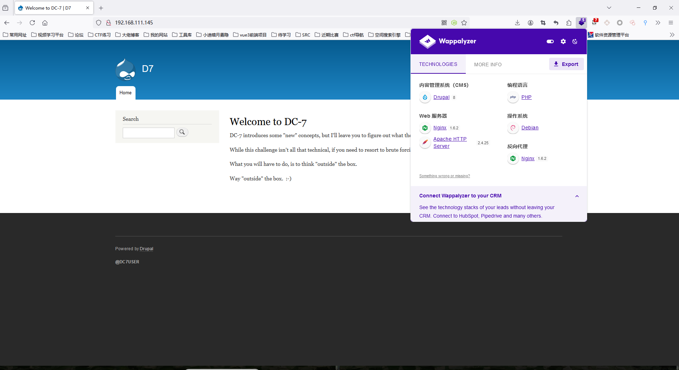Click the search magnifier button
The width and height of the screenshot is (679, 370).
click(x=182, y=132)
